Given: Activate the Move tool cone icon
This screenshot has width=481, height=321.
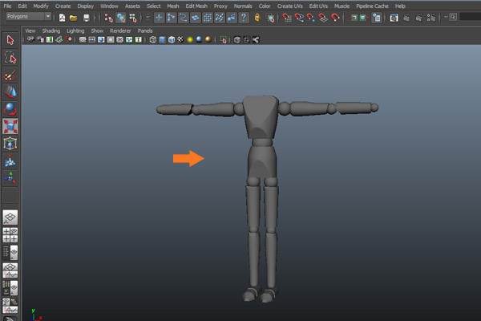Looking at the screenshot, I should (10, 92).
